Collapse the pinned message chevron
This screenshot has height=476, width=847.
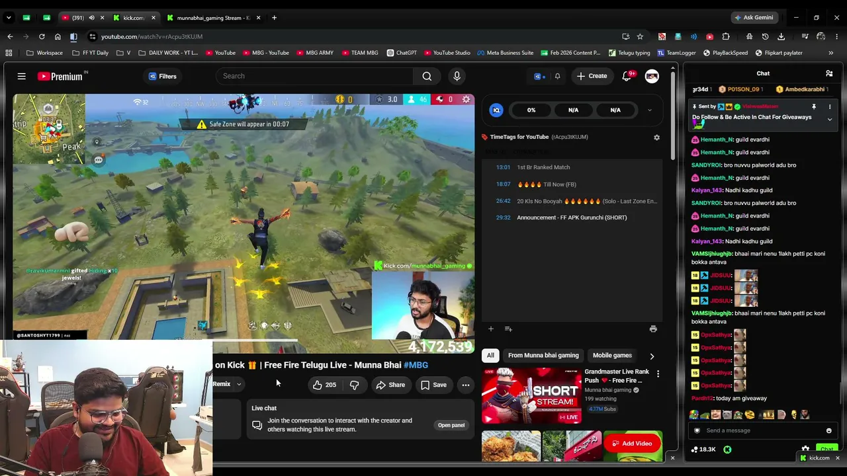pyautogui.click(x=829, y=119)
